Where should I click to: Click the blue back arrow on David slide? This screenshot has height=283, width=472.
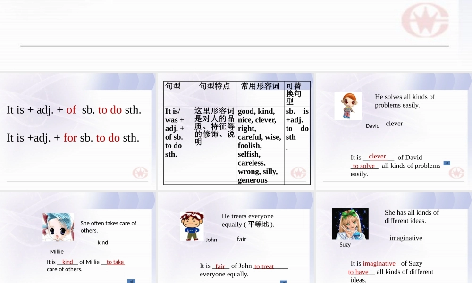coord(447,163)
